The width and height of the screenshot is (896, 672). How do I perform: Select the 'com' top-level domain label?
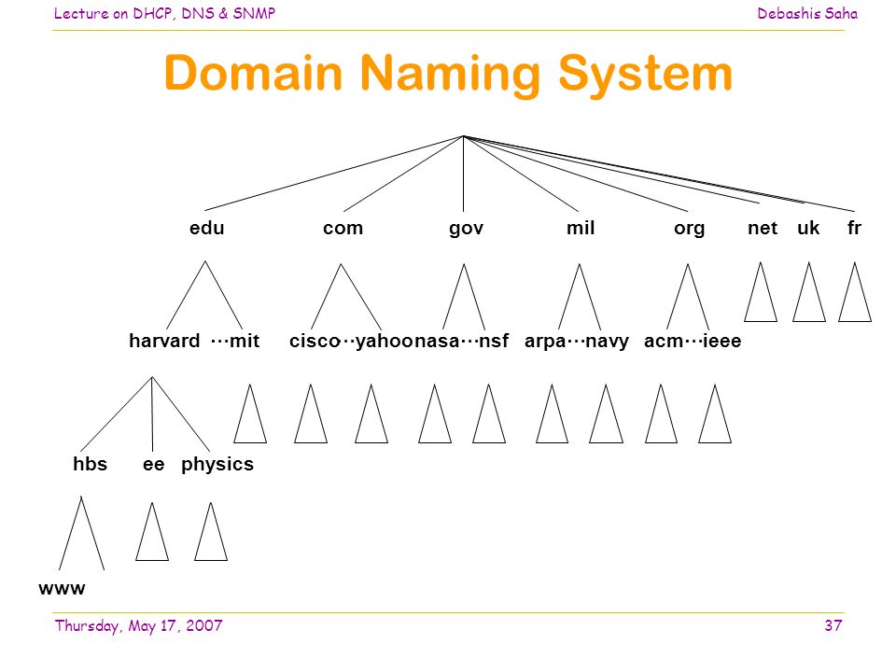click(343, 228)
